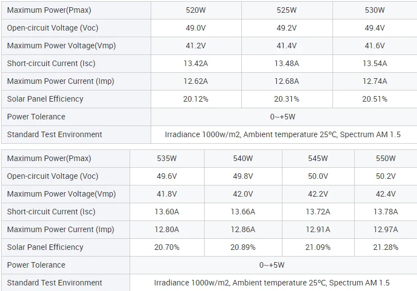
Task: Click the 20.51% solar panel efficiency value
Action: click(x=375, y=99)
